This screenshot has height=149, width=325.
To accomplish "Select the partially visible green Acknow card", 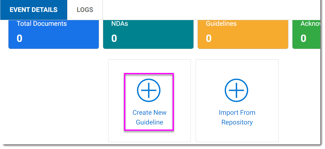I will (x=306, y=35).
